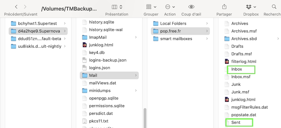Click the Recherche magnifier icon

(x=274, y=7)
